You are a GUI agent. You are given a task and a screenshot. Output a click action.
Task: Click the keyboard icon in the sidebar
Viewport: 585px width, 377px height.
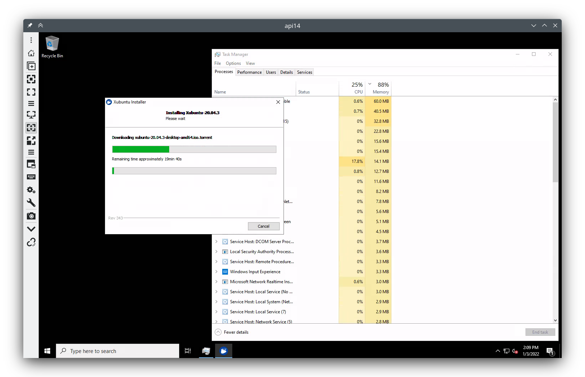pos(31,177)
